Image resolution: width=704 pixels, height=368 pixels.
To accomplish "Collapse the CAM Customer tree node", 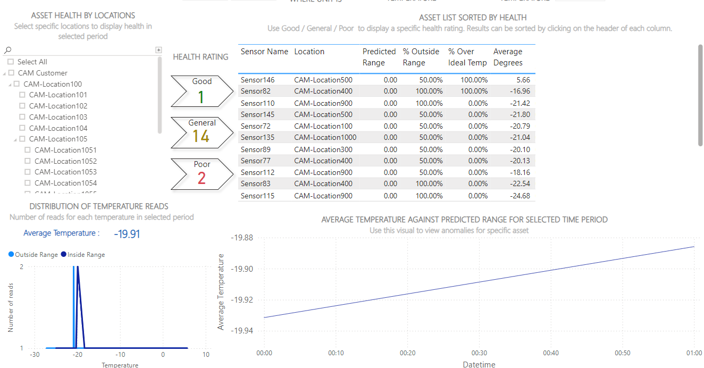I will [x=4, y=73].
